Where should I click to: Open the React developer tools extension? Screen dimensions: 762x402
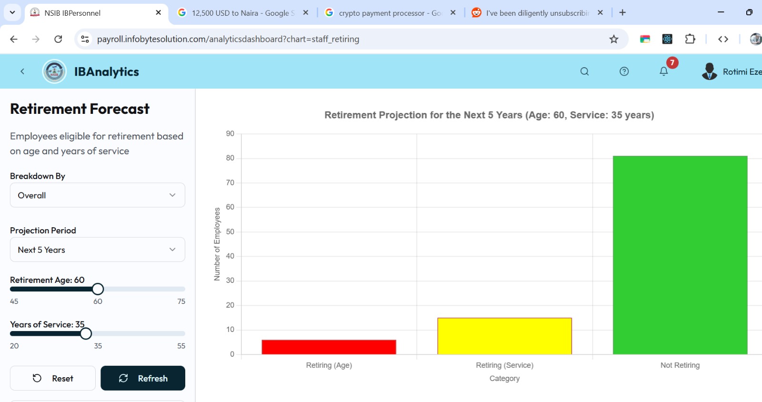tap(667, 39)
